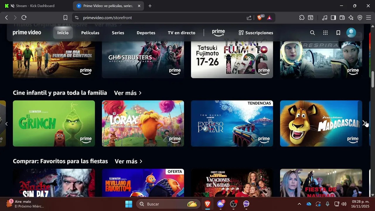The image size is (375, 211).
Task: Open the Películas navigation tab
Action: tap(90, 33)
